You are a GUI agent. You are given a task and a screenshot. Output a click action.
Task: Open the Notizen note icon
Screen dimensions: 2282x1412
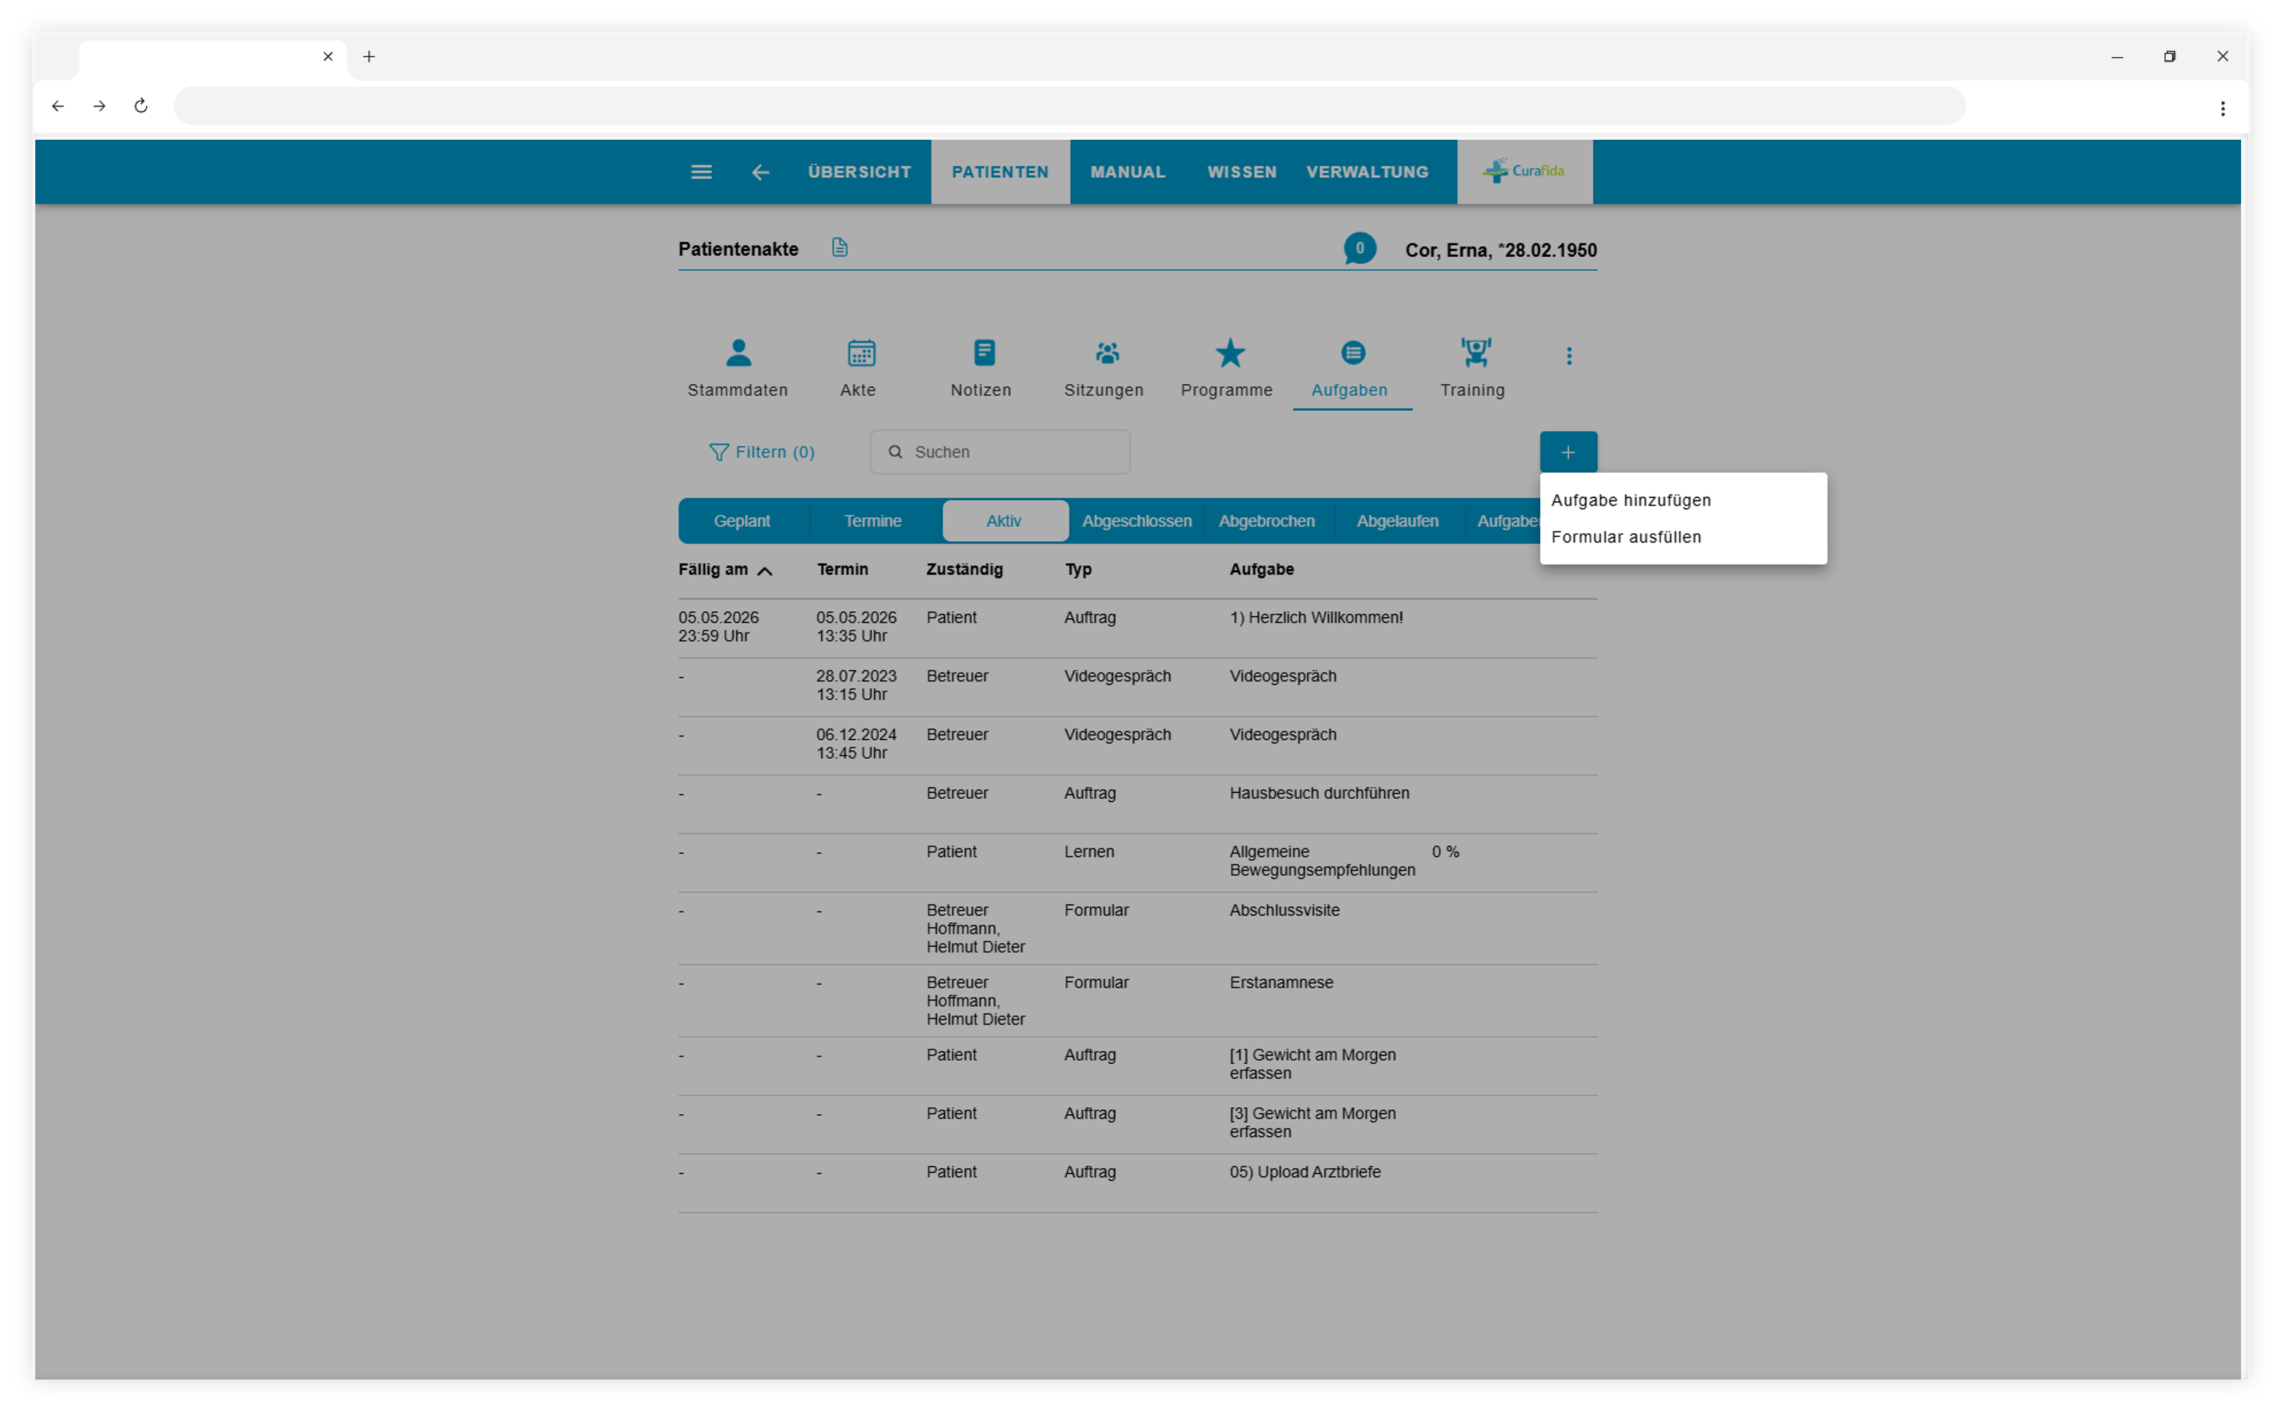[x=984, y=352]
